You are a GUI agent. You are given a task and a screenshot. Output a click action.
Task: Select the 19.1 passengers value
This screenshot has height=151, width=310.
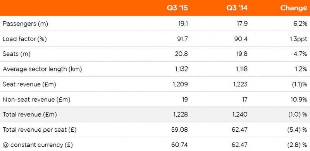[x=182, y=24]
